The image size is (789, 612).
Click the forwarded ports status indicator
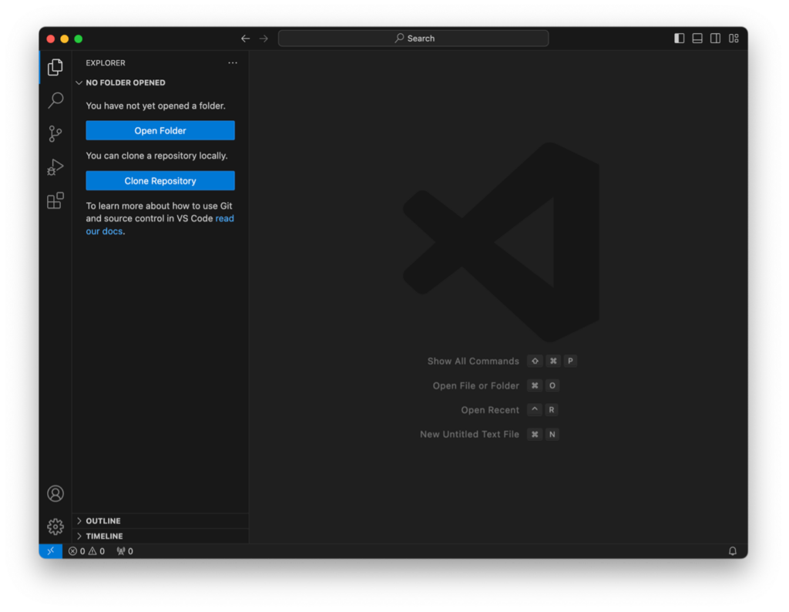[x=125, y=551]
